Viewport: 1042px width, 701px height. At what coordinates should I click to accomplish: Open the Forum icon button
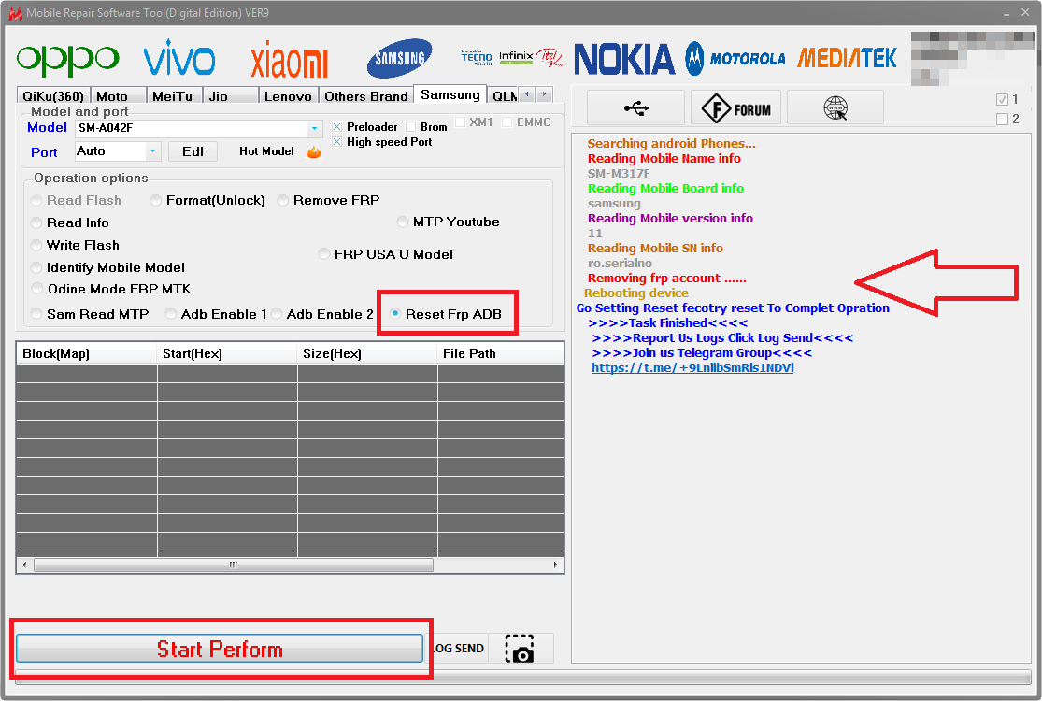pyautogui.click(x=737, y=107)
